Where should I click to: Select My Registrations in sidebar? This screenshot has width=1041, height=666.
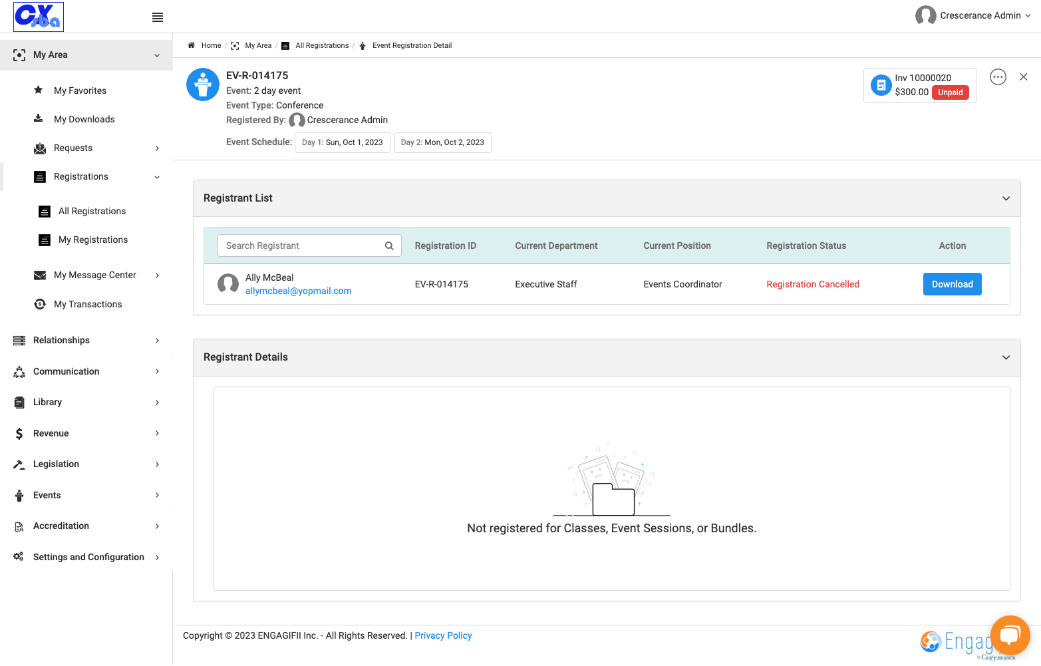pyautogui.click(x=93, y=240)
